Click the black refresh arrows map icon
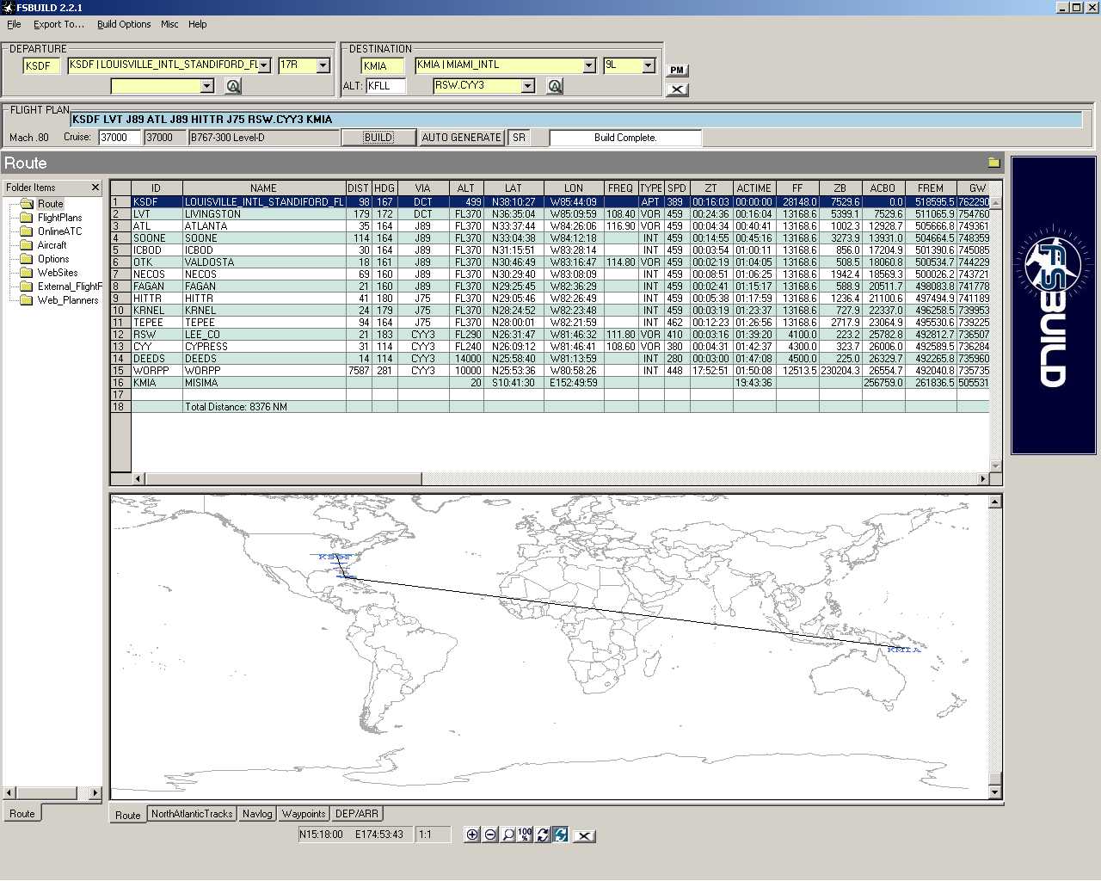The height and width of the screenshot is (881, 1101). [x=543, y=835]
